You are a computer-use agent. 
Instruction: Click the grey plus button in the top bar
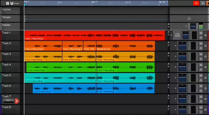point(203,3)
